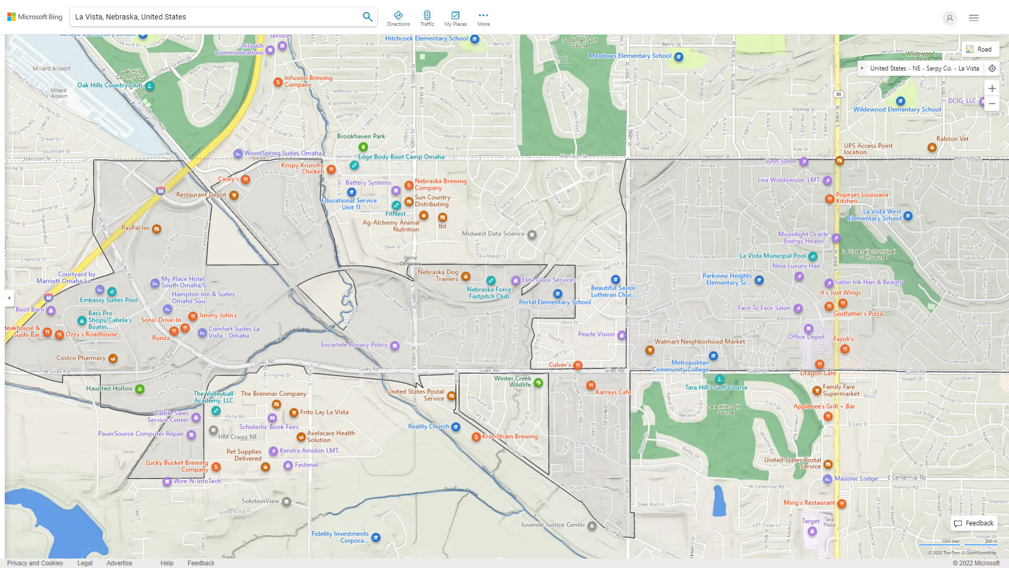Open the Privacy and Cookies link
The width and height of the screenshot is (1009, 568).
[35, 563]
